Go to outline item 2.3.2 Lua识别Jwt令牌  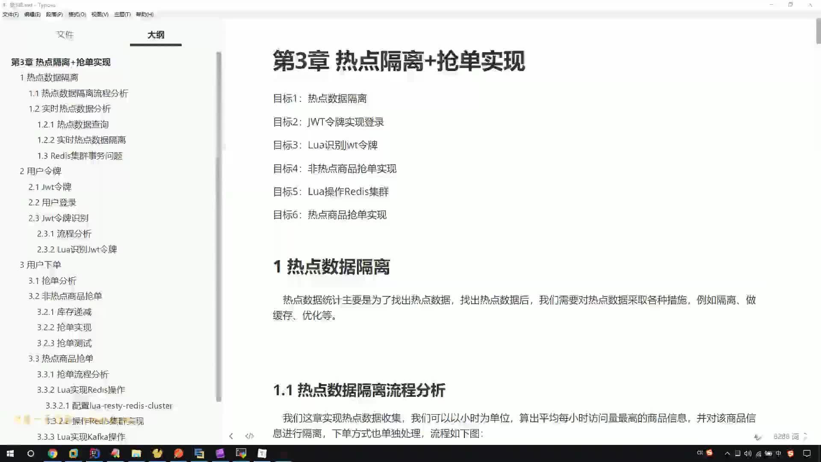(77, 249)
